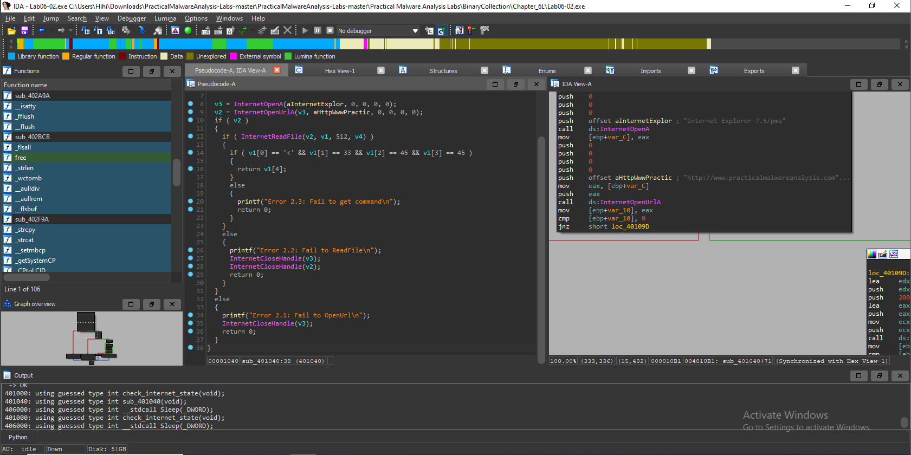Screen dimensions: 911x455
Task: Click the red warning triangle toolbar icon
Action: click(175, 31)
